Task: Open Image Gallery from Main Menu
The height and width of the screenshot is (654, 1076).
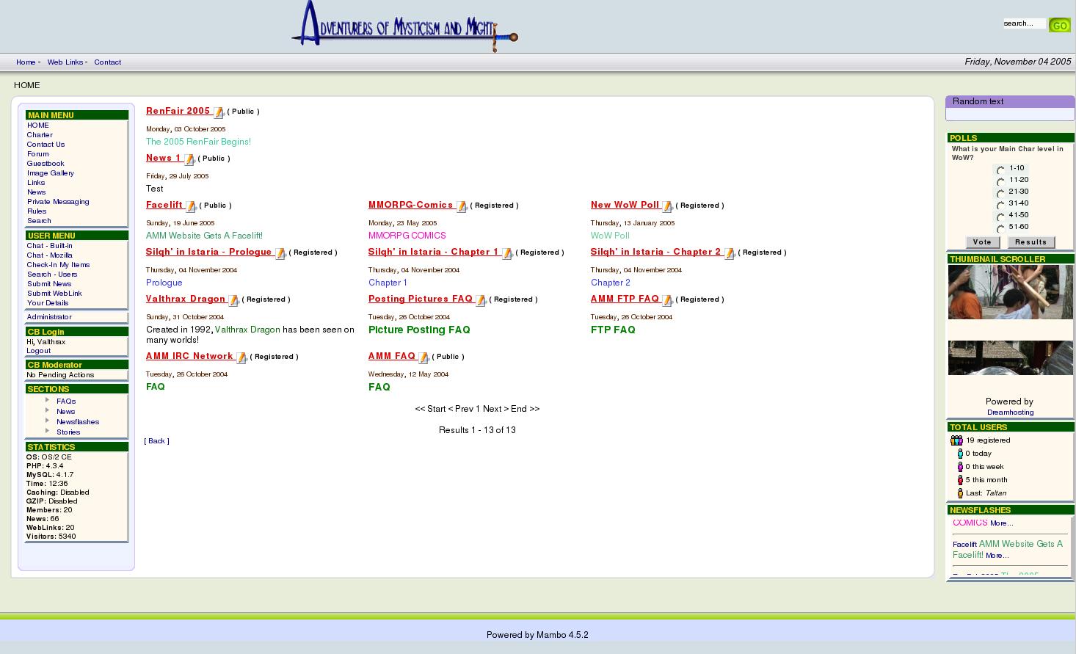Action: (x=51, y=173)
